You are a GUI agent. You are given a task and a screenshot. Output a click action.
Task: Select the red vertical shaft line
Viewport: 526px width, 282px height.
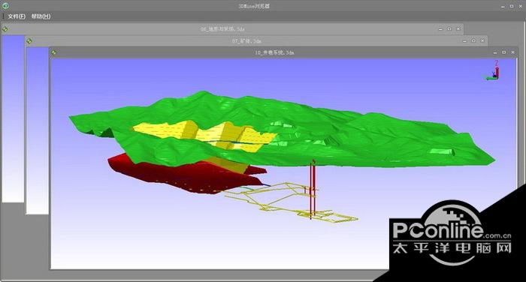[313, 189]
